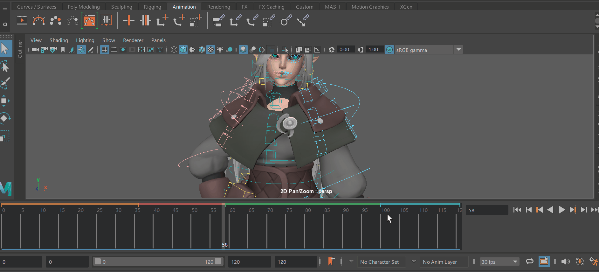Activate the Rotate tool in toolbox
The width and height of the screenshot is (599, 272).
point(5,118)
